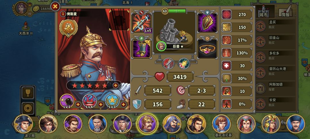The height and width of the screenshot is (139, 310).
Task: Switch to the 城市 tab
Action: pos(264,11)
